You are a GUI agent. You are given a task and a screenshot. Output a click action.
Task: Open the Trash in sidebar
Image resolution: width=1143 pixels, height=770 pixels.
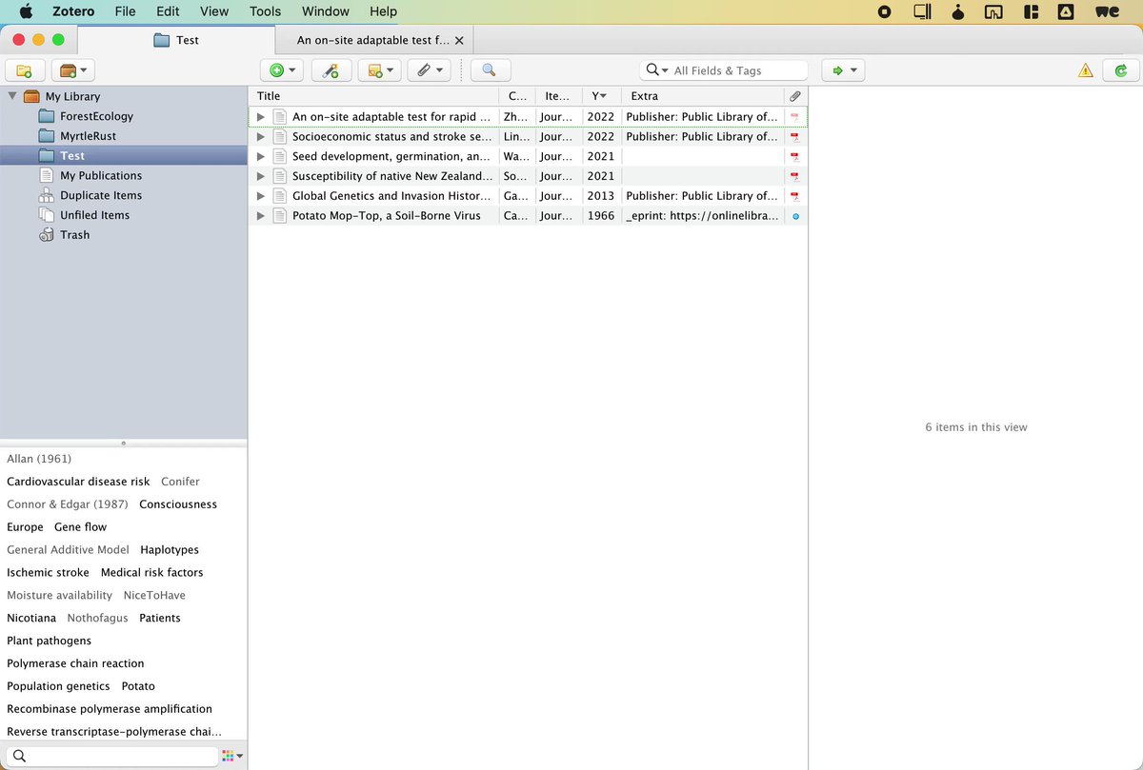tap(74, 235)
